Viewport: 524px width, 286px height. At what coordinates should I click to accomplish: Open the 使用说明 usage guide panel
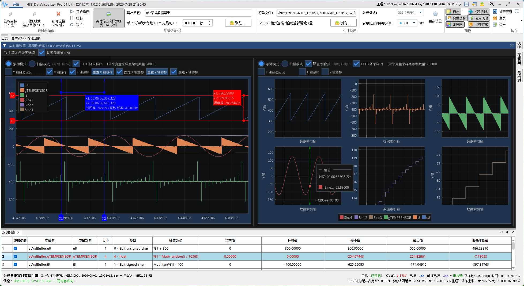[x=479, y=18]
